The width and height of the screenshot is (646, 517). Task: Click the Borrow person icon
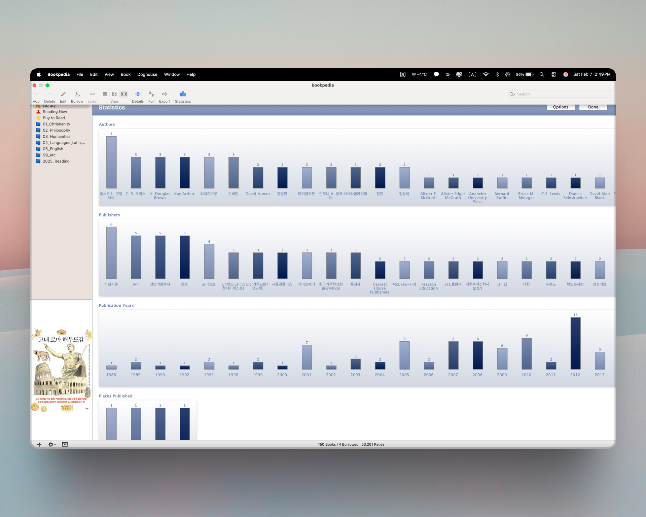click(x=77, y=95)
